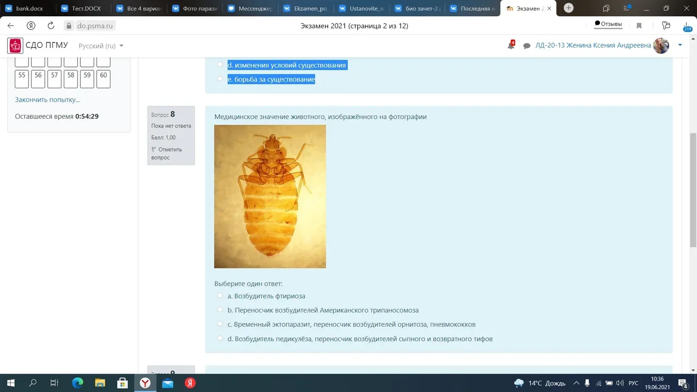Open Wi-Fi network tray icon
The image size is (697, 392).
(x=598, y=383)
